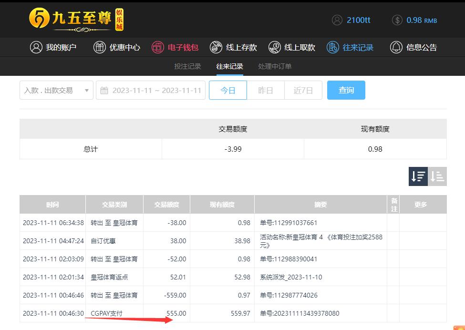Click the user avatar next to 2100tt

[337, 20]
